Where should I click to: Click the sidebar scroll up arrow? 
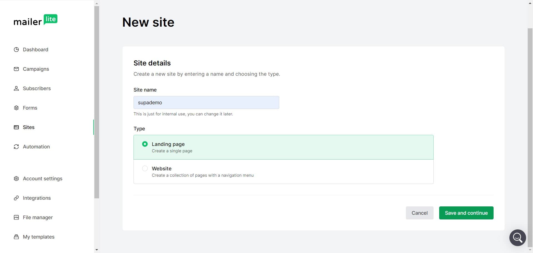pos(97,4)
